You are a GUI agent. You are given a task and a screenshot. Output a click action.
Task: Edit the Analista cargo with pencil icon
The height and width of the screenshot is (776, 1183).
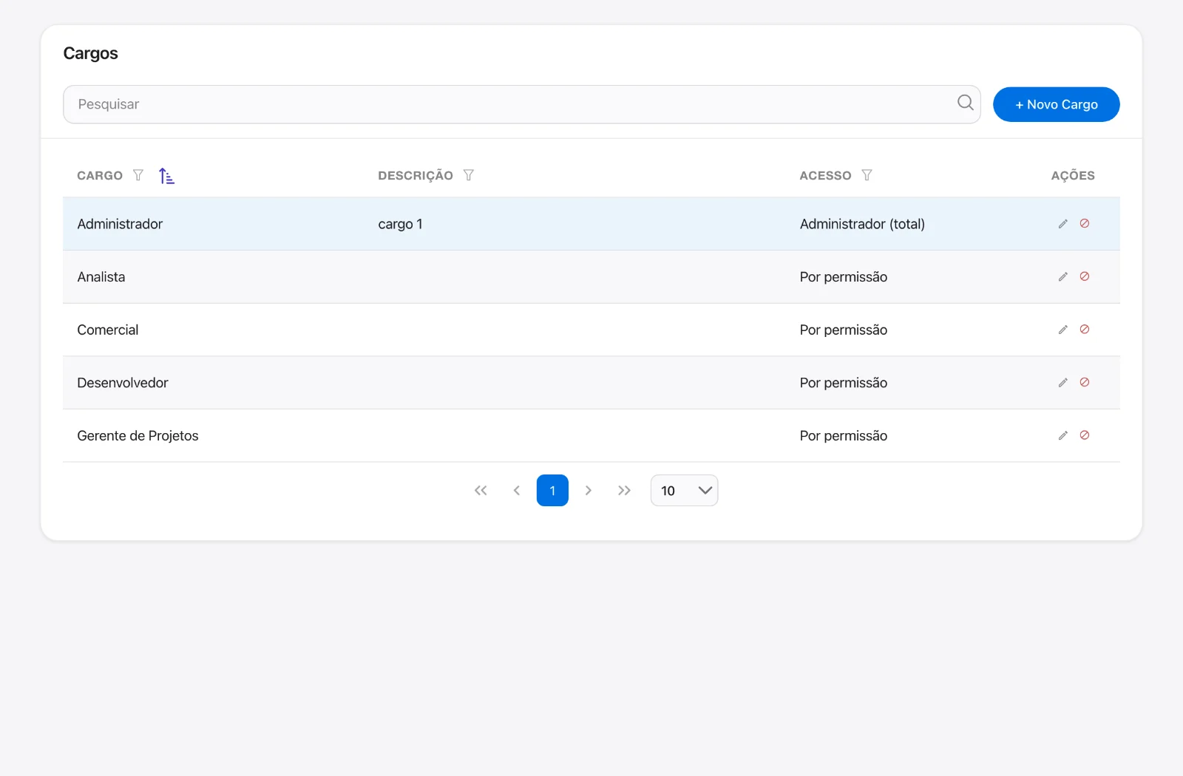click(1062, 276)
